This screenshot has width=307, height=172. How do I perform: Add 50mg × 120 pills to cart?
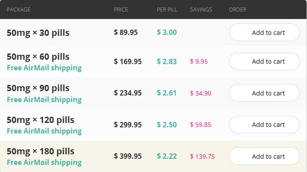point(264,125)
